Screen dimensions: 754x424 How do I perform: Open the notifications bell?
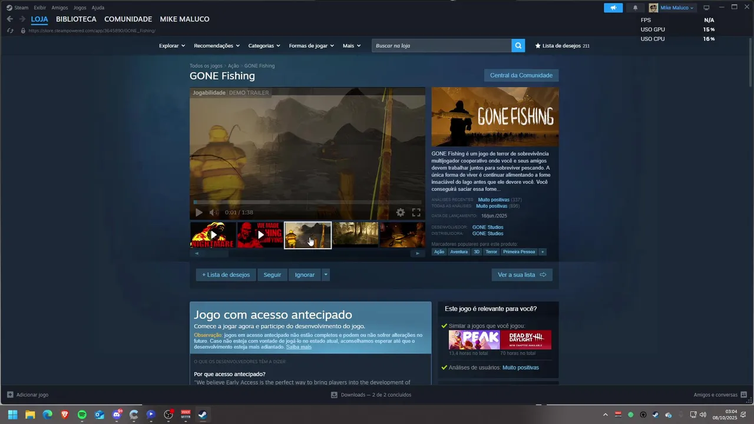tap(635, 8)
